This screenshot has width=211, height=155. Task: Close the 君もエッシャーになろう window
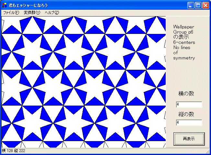click(205, 5)
